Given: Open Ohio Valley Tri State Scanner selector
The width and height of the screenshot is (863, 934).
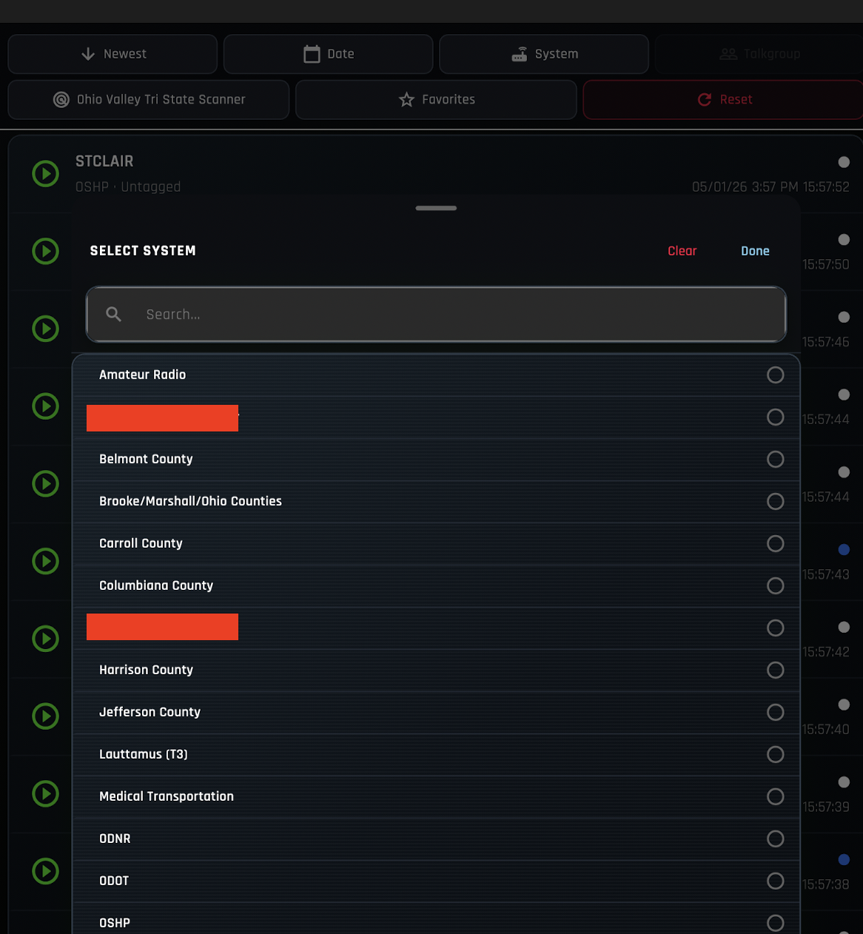Looking at the screenshot, I should pos(149,99).
